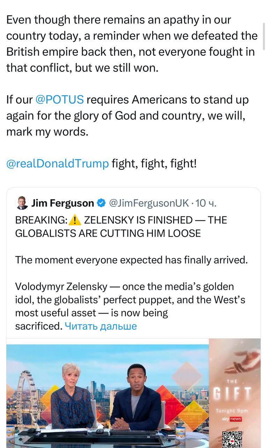Click the yellow warning emoji

click(x=75, y=220)
